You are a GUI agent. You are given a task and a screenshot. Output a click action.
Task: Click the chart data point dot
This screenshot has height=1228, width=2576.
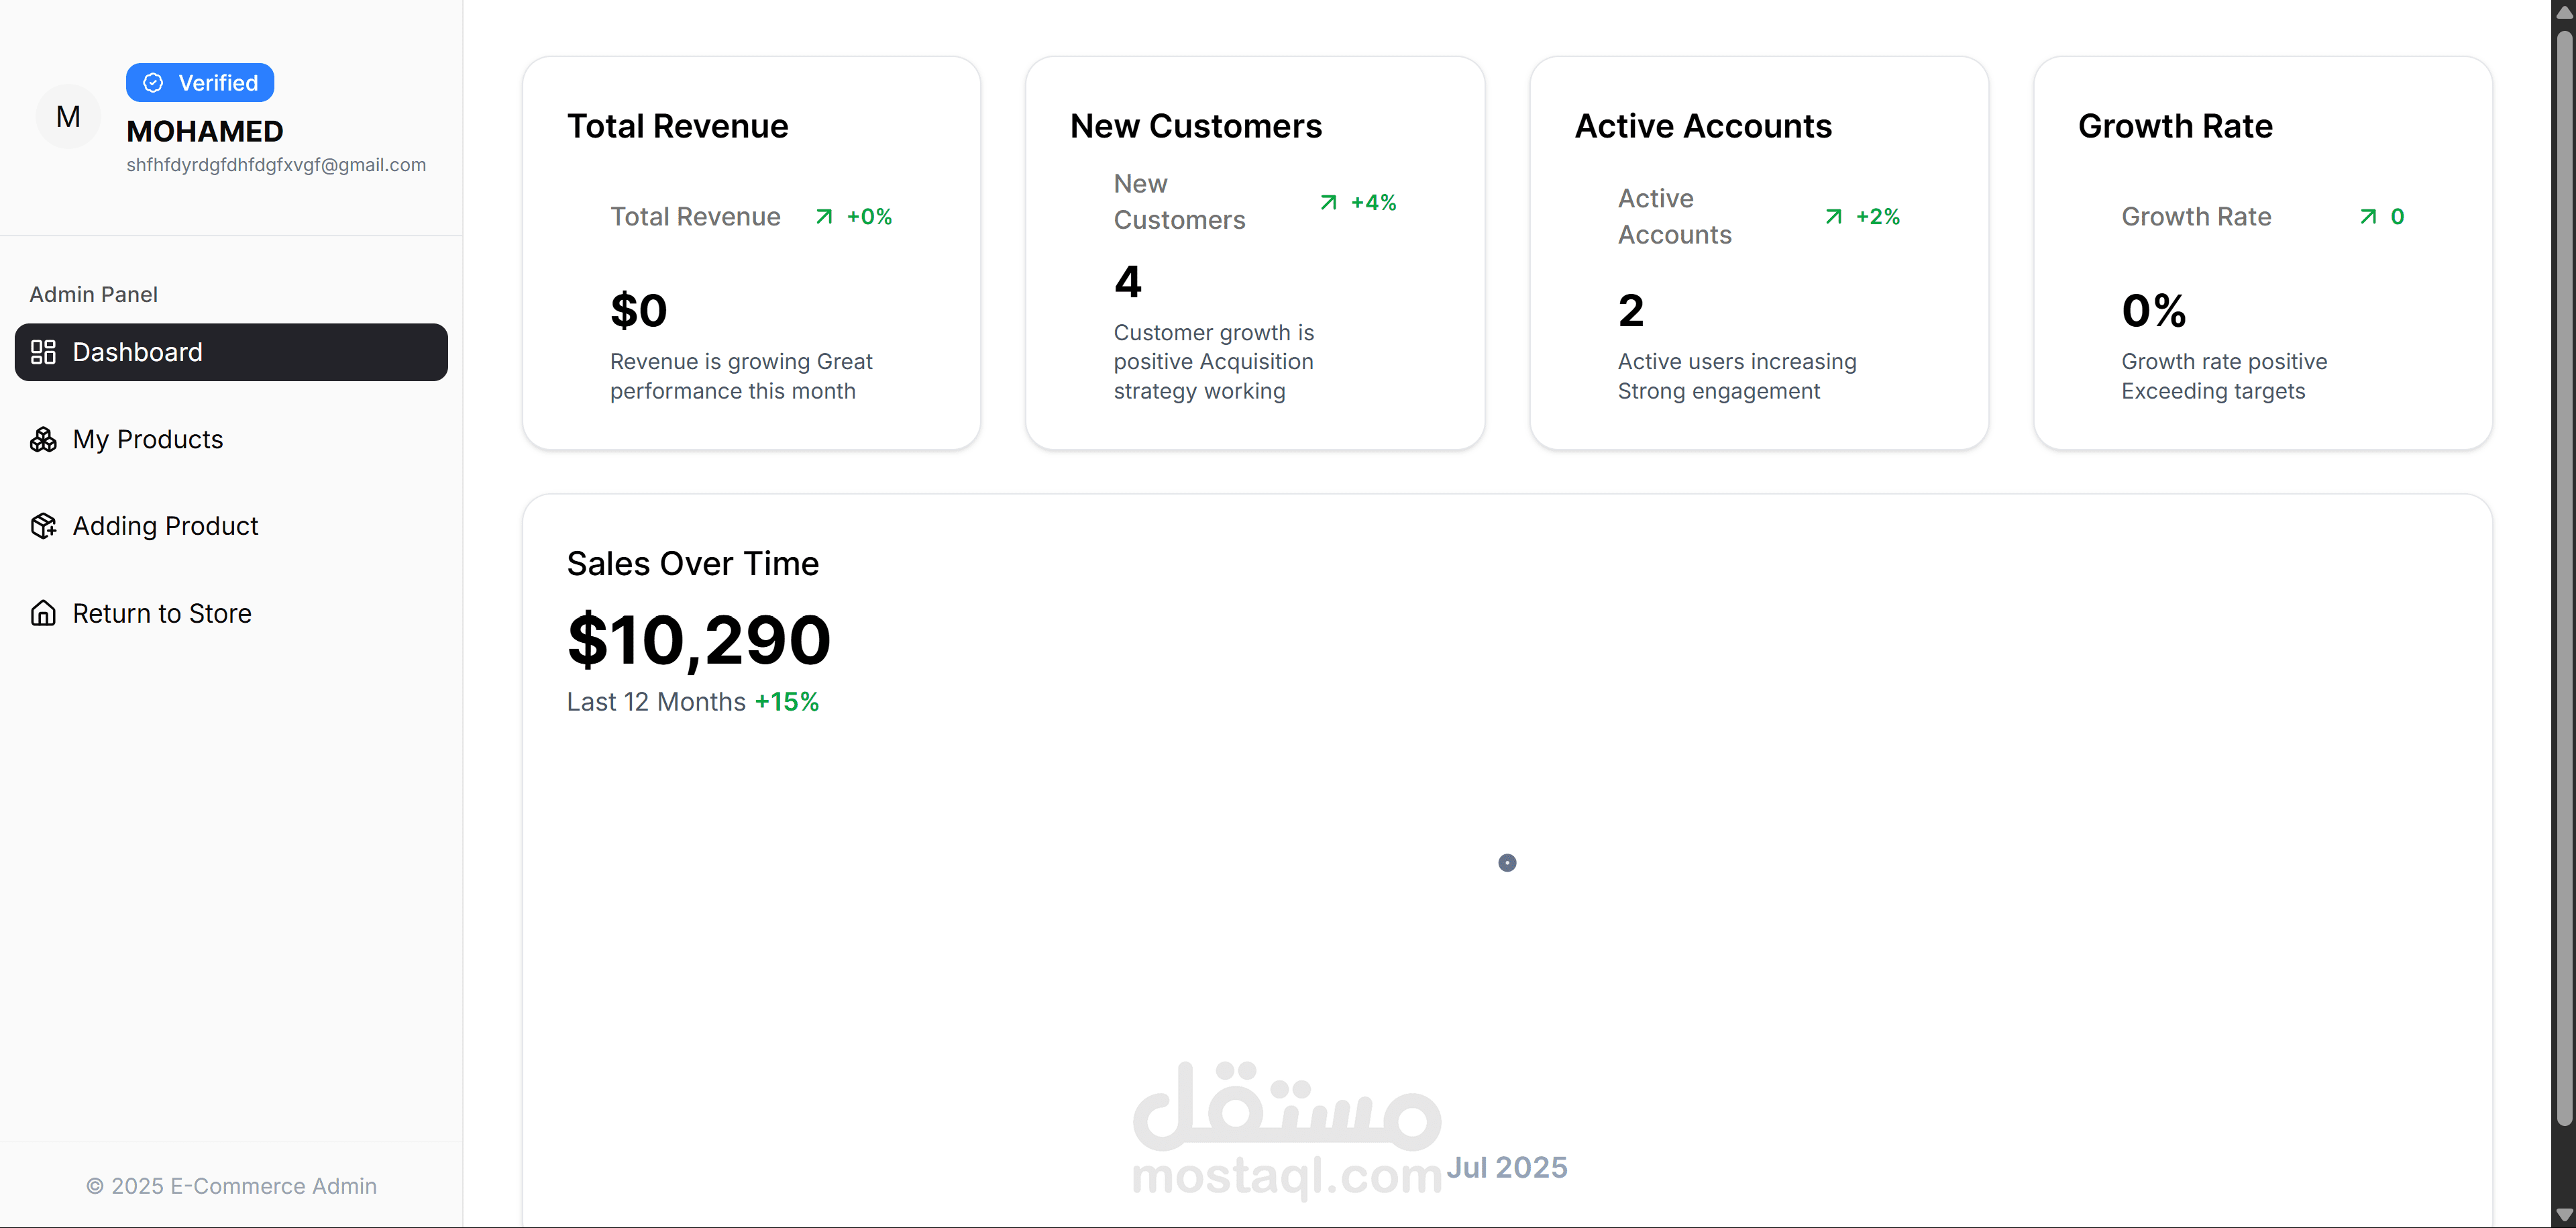[x=1507, y=863]
